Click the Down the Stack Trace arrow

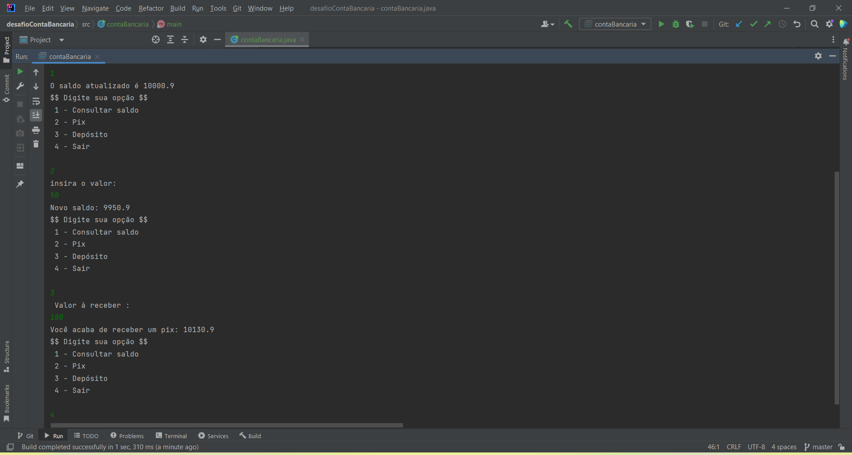[x=36, y=86]
